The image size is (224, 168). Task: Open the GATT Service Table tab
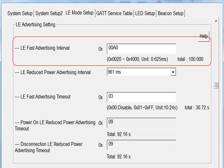click(x=114, y=13)
